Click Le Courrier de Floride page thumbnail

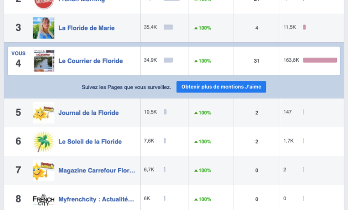44,61
